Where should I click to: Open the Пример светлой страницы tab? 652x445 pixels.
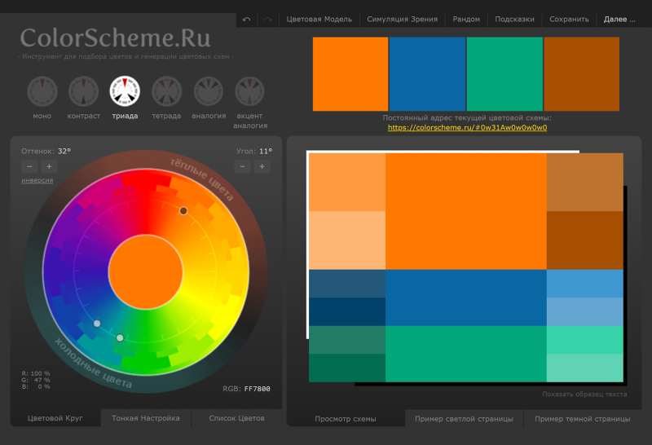[x=464, y=419]
